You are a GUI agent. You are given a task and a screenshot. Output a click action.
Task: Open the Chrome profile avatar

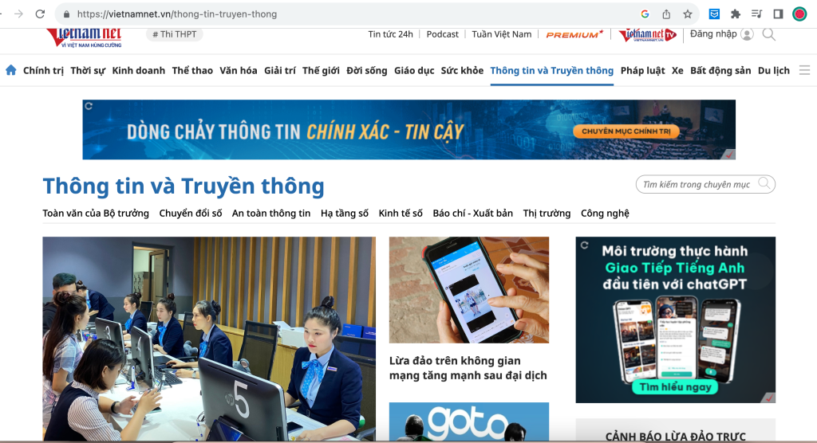(799, 14)
